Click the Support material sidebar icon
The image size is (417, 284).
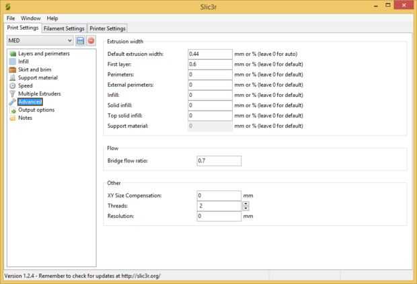13,77
